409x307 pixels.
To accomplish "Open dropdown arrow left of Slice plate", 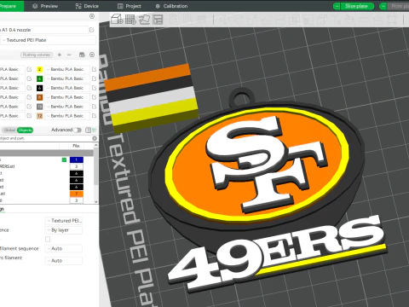I will pos(337,6).
